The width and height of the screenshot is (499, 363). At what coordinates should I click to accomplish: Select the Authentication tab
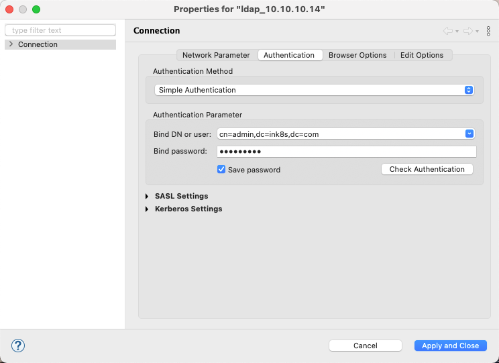(289, 55)
